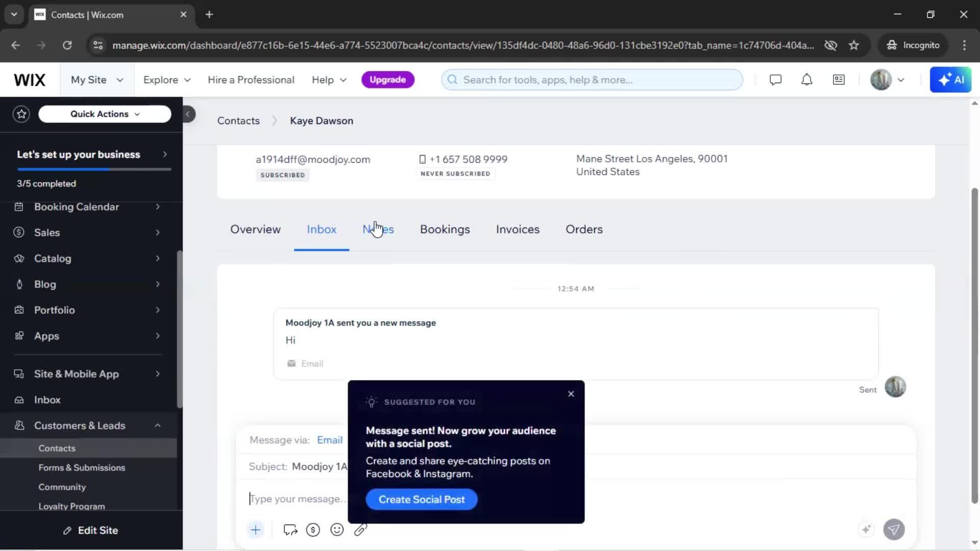This screenshot has width=980, height=551.
Task: Open the browser three-dot menu
Action: (x=964, y=45)
